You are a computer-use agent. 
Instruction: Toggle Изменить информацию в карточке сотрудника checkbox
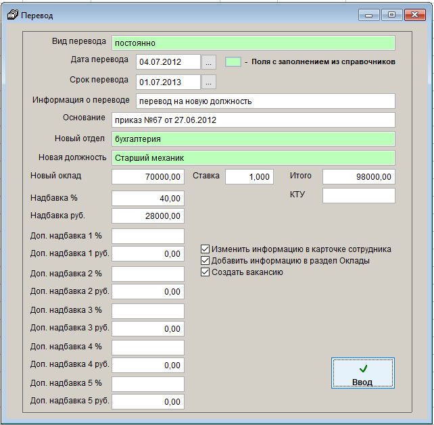206,249
